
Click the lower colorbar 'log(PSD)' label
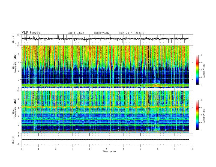(x=204, y=116)
